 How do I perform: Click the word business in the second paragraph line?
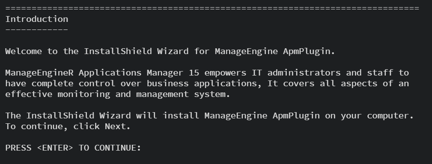click(168, 83)
